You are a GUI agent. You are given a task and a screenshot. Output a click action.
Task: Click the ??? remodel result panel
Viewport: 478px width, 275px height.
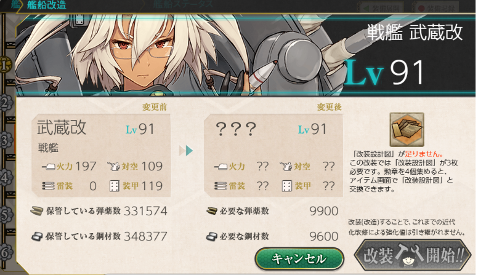273,155
